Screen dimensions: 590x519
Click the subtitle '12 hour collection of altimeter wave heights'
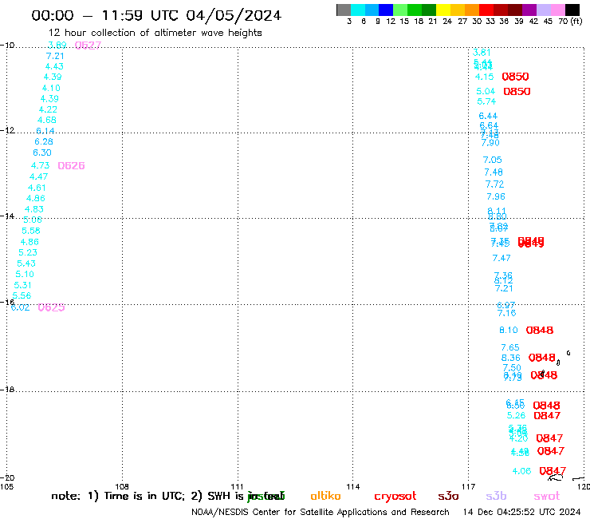point(155,33)
